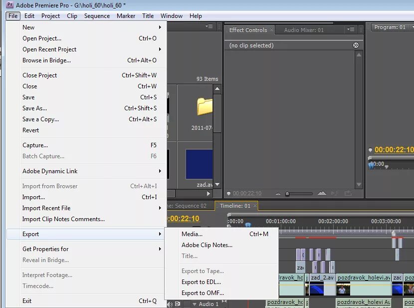Image resolution: width=414 pixels, height=308 pixels.
Task: Click the current-time indicator in timeline ruler
Action: coord(248,225)
